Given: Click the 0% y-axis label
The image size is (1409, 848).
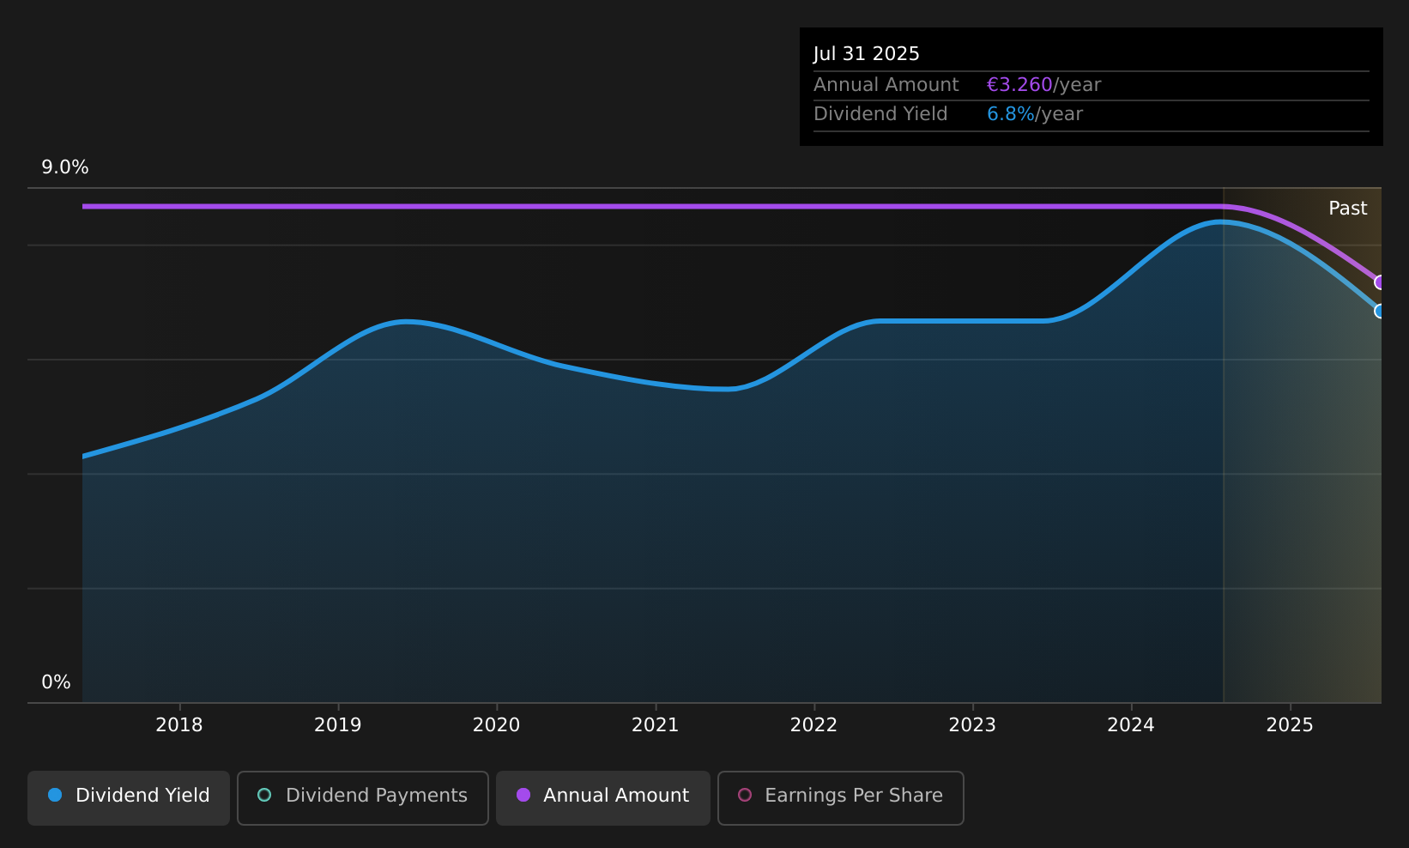Looking at the screenshot, I should [x=57, y=682].
